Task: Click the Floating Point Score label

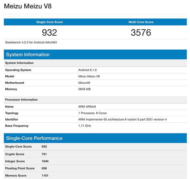Action: [x=20, y=168]
